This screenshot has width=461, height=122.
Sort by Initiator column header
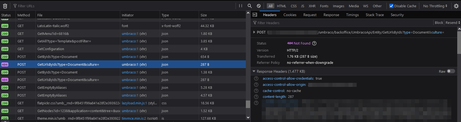pos(140,15)
